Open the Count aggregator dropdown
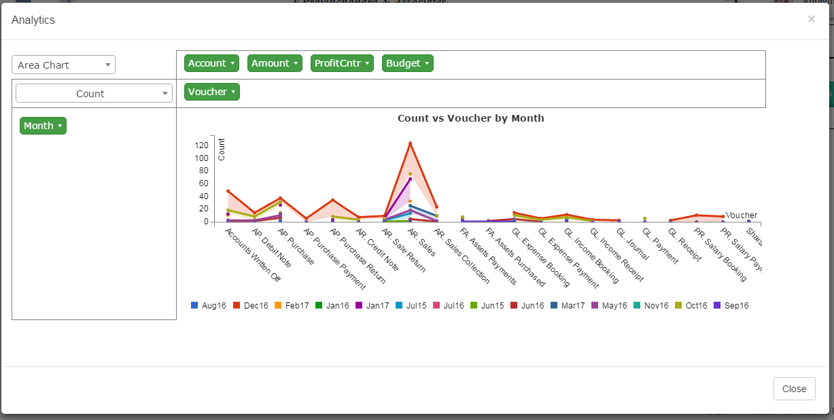 click(x=94, y=94)
